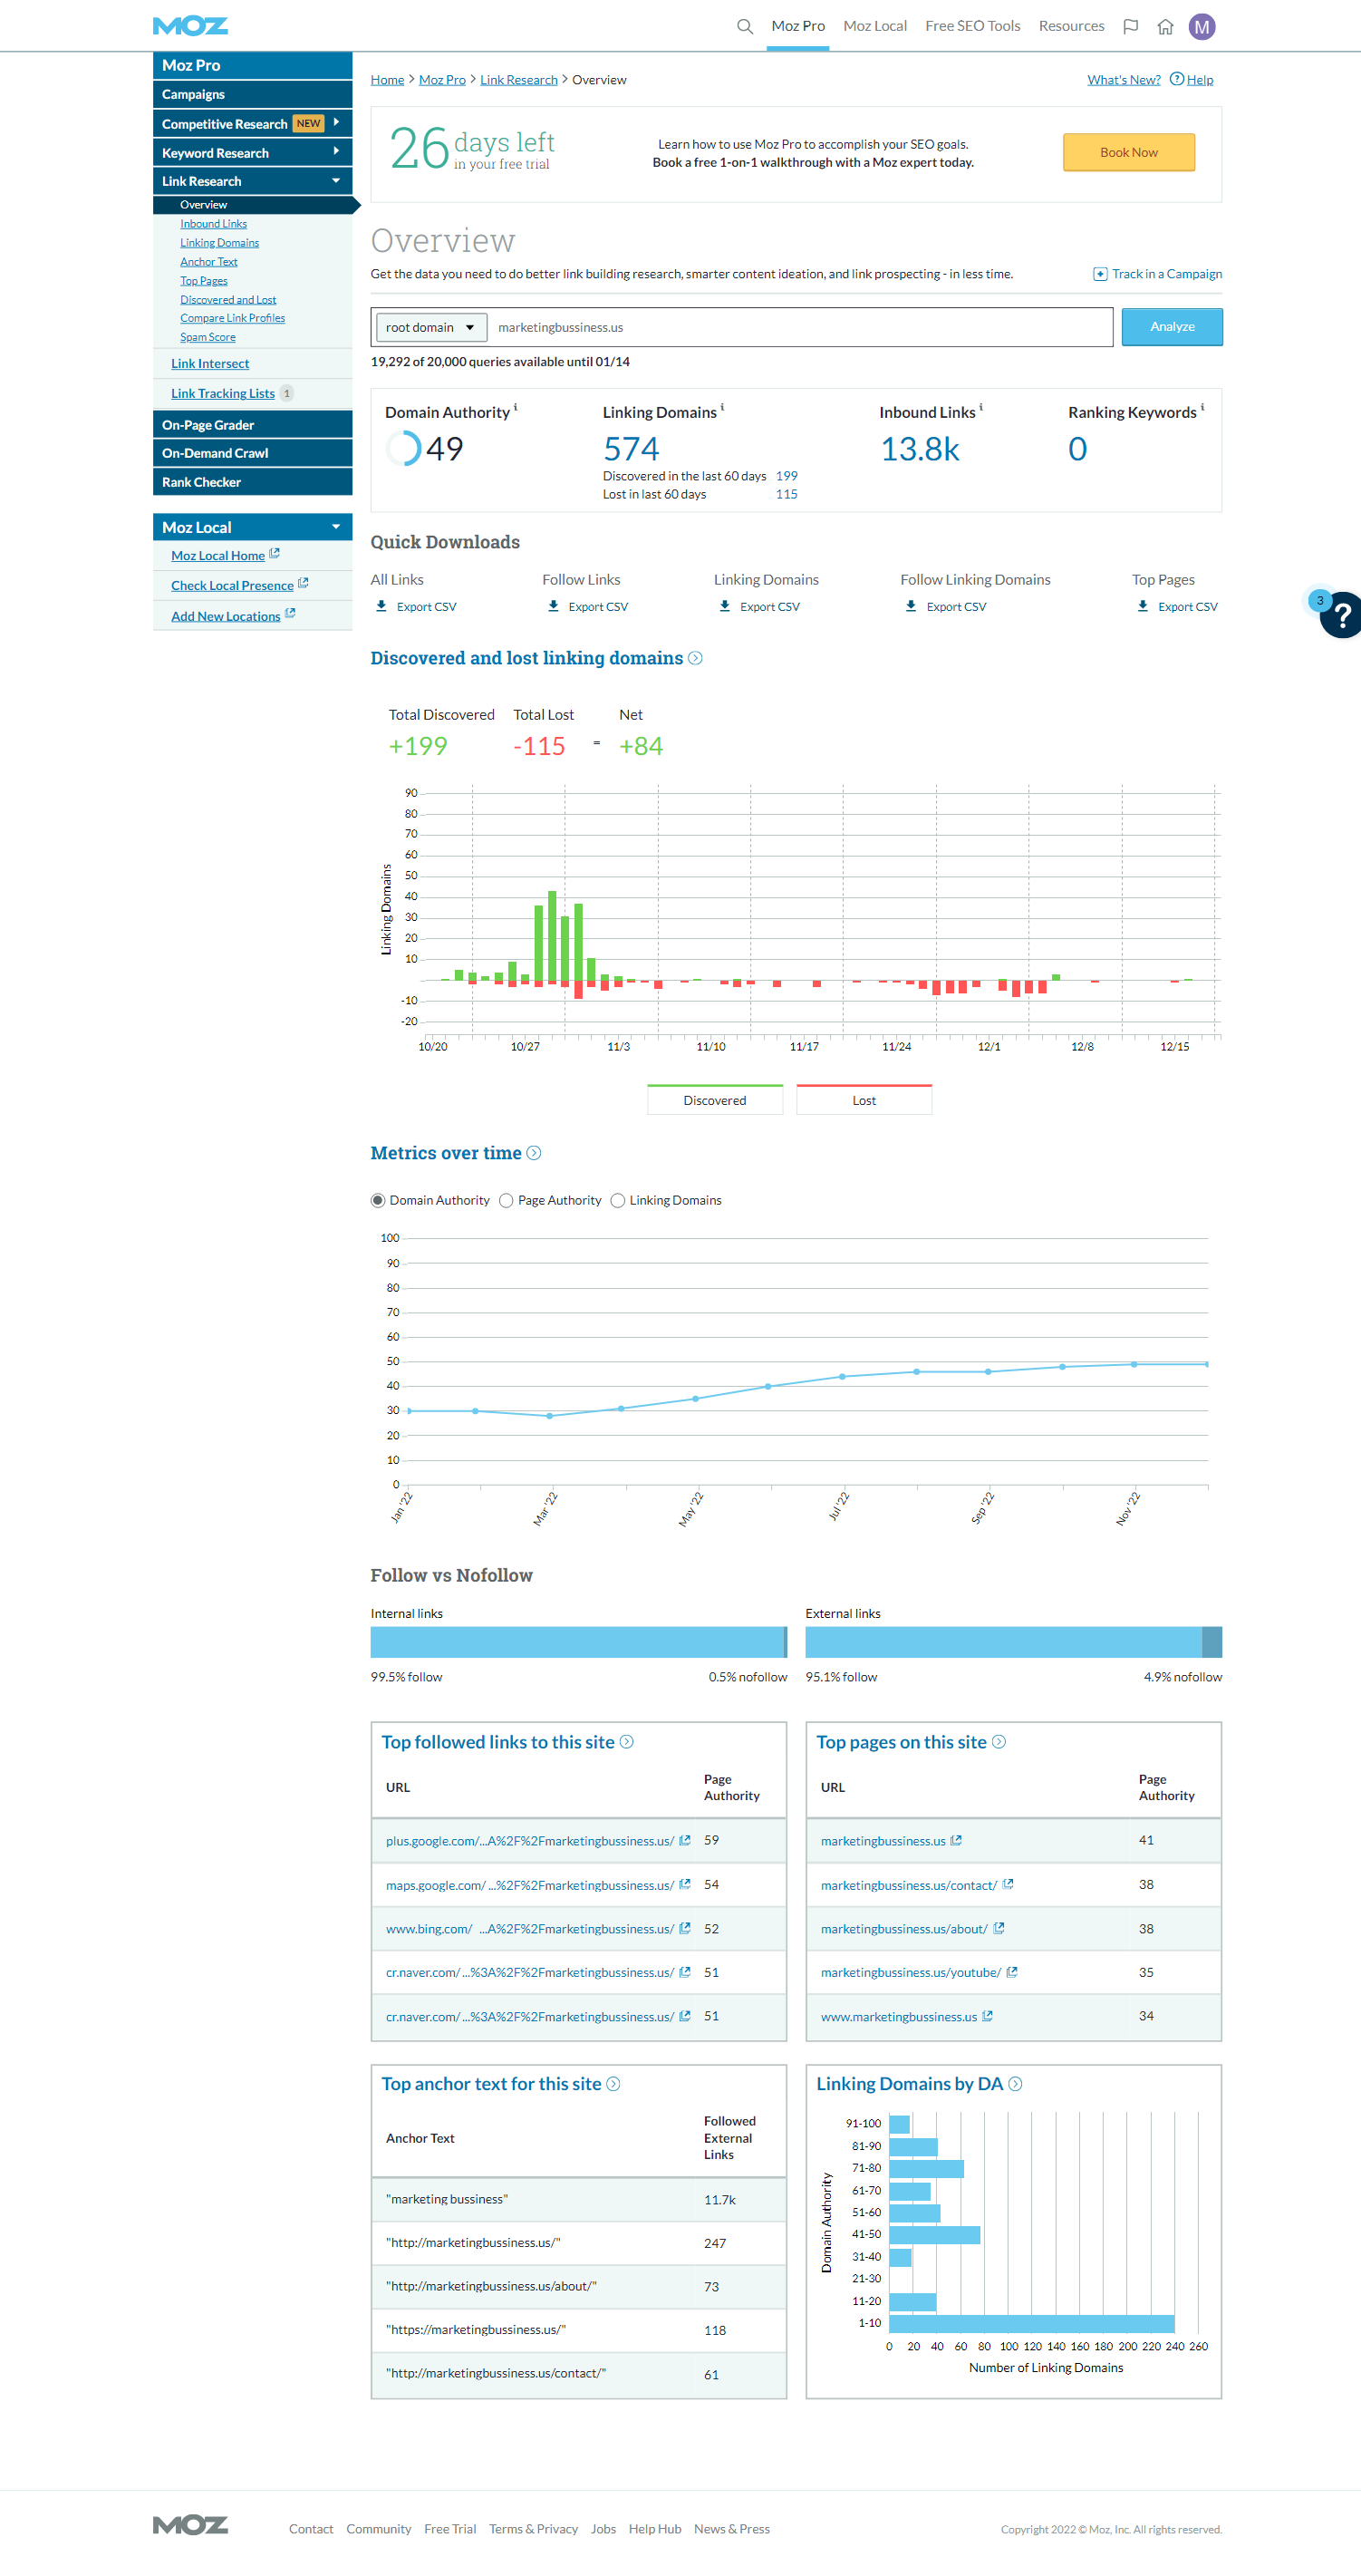
Task: Click the help question-mark icon beside Help
Action: pyautogui.click(x=1176, y=79)
